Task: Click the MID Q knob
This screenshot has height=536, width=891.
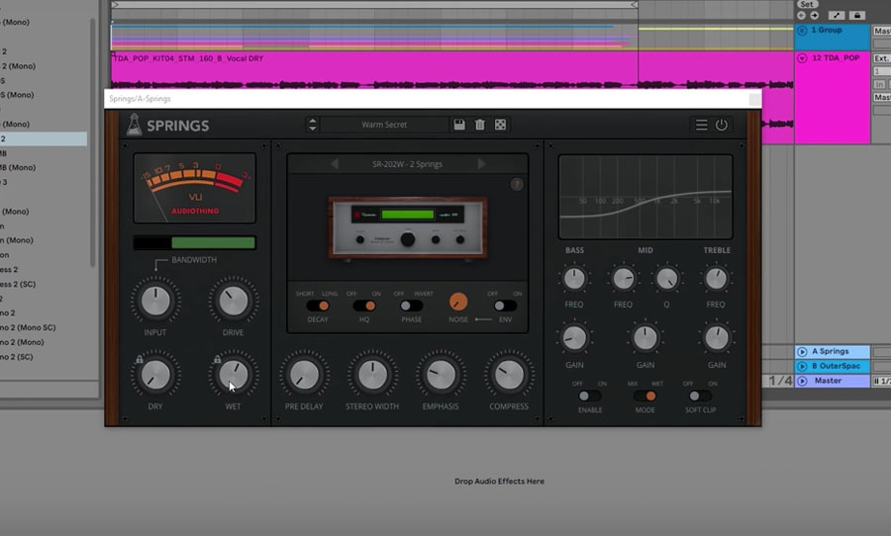Action: (666, 278)
